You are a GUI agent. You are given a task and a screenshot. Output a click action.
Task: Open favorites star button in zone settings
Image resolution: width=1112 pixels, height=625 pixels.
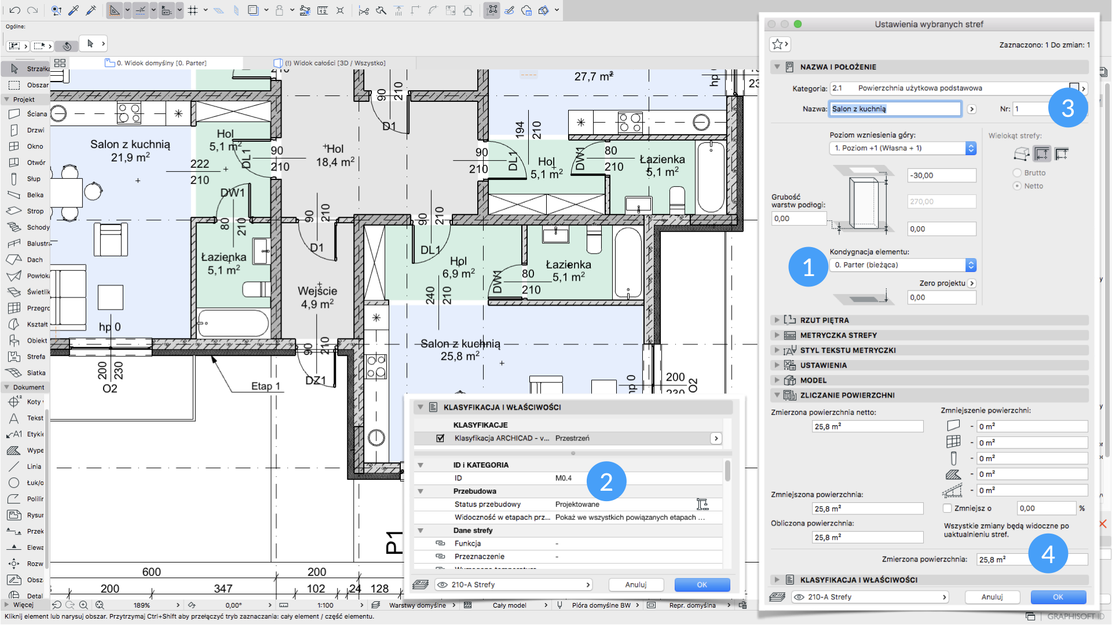[779, 45]
